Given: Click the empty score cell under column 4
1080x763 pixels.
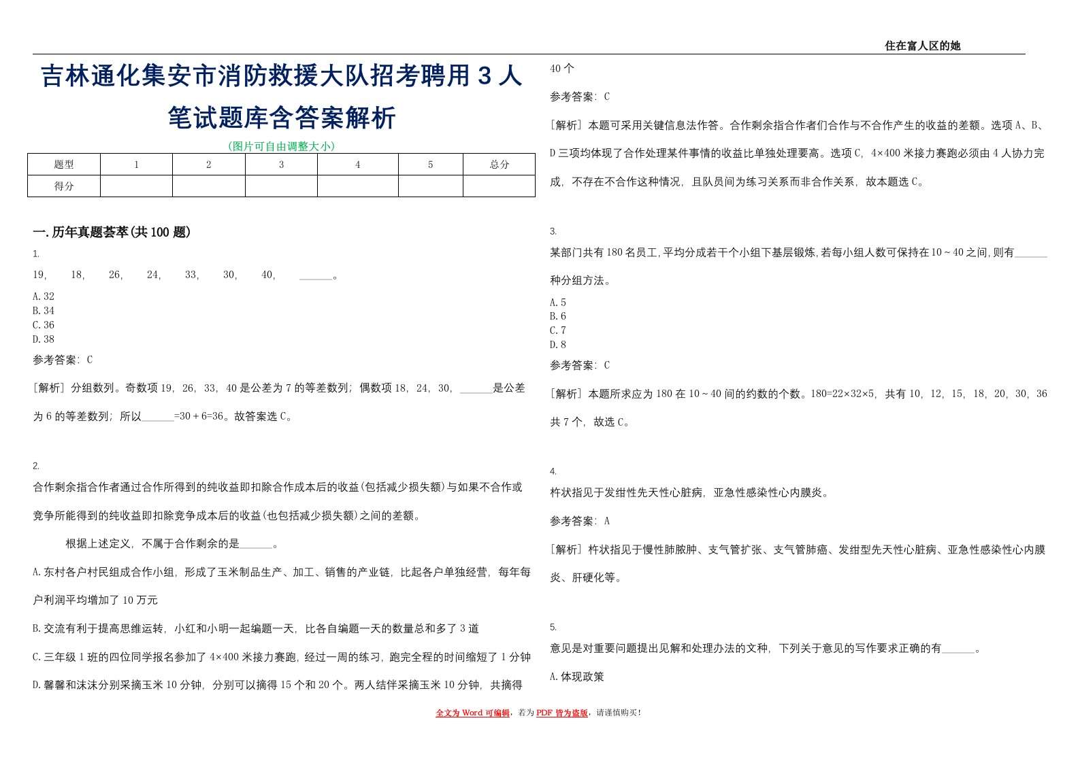Looking at the screenshot, I should point(358,186).
